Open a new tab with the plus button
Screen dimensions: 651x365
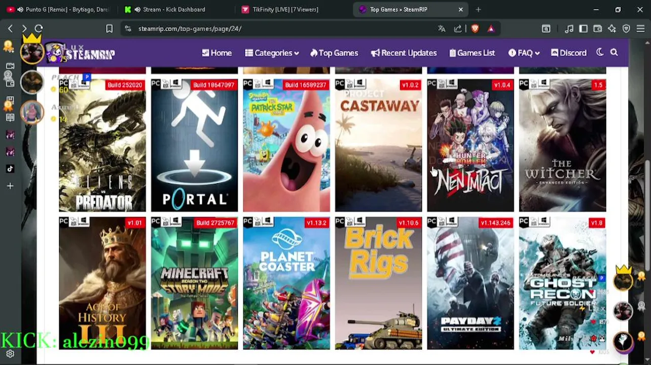(x=478, y=9)
